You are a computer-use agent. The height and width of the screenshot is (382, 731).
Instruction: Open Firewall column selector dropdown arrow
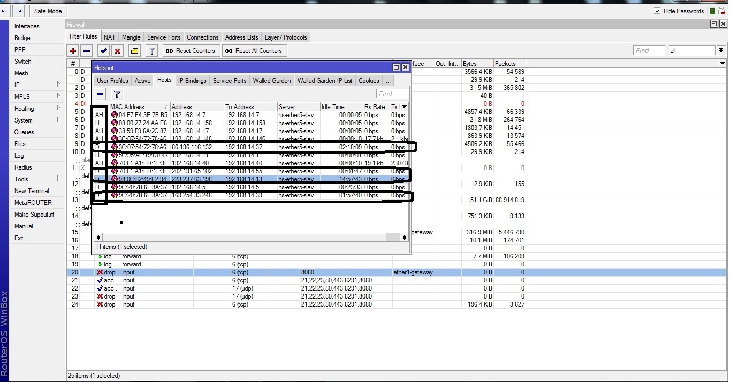(722, 64)
